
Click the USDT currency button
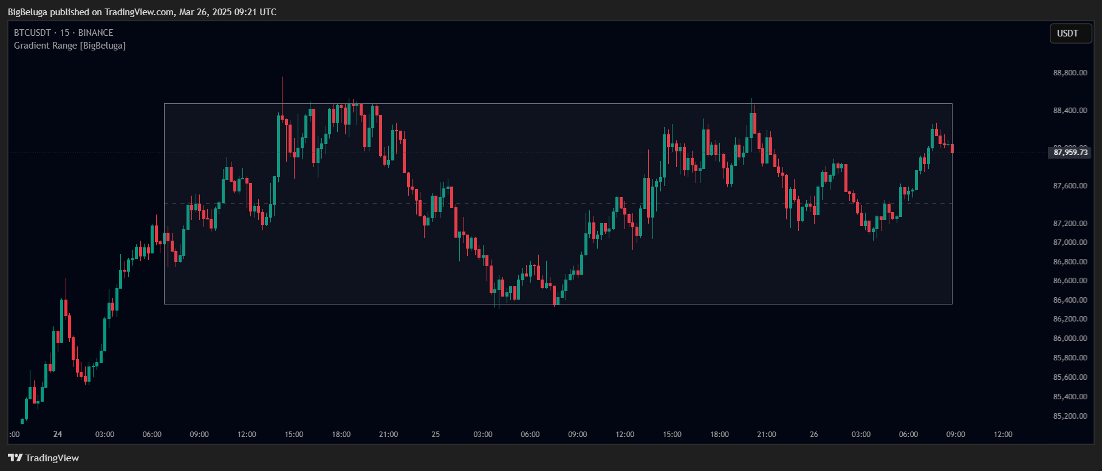[x=1071, y=33]
